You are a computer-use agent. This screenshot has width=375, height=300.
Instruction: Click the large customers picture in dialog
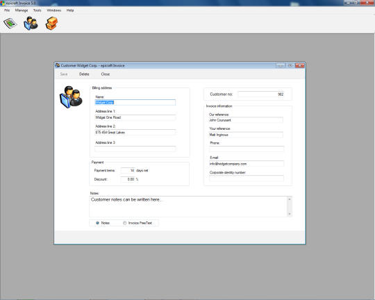tap(71, 97)
